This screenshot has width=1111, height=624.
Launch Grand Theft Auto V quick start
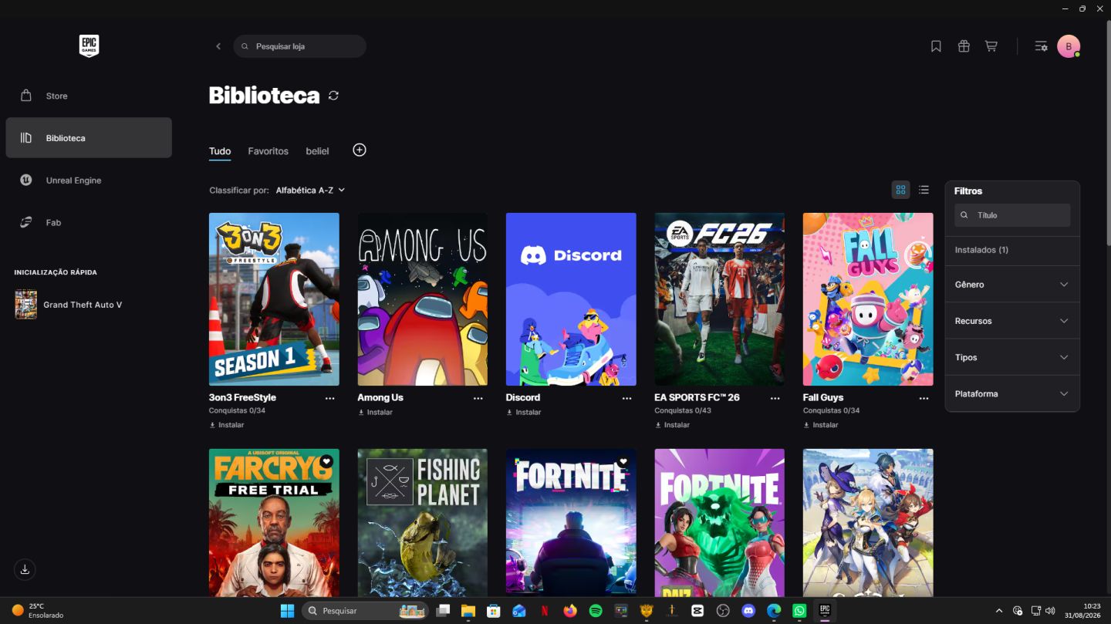coord(69,305)
